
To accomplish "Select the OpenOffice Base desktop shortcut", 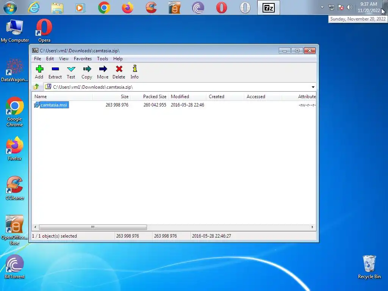I will coord(15,230).
